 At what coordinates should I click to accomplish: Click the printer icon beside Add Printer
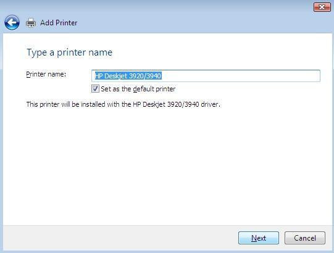(31, 23)
